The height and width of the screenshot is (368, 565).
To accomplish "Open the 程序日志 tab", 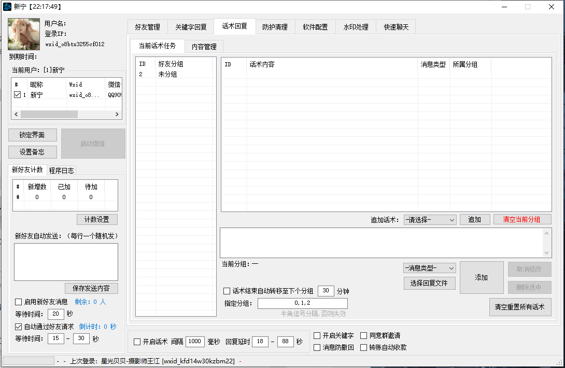I will (61, 171).
